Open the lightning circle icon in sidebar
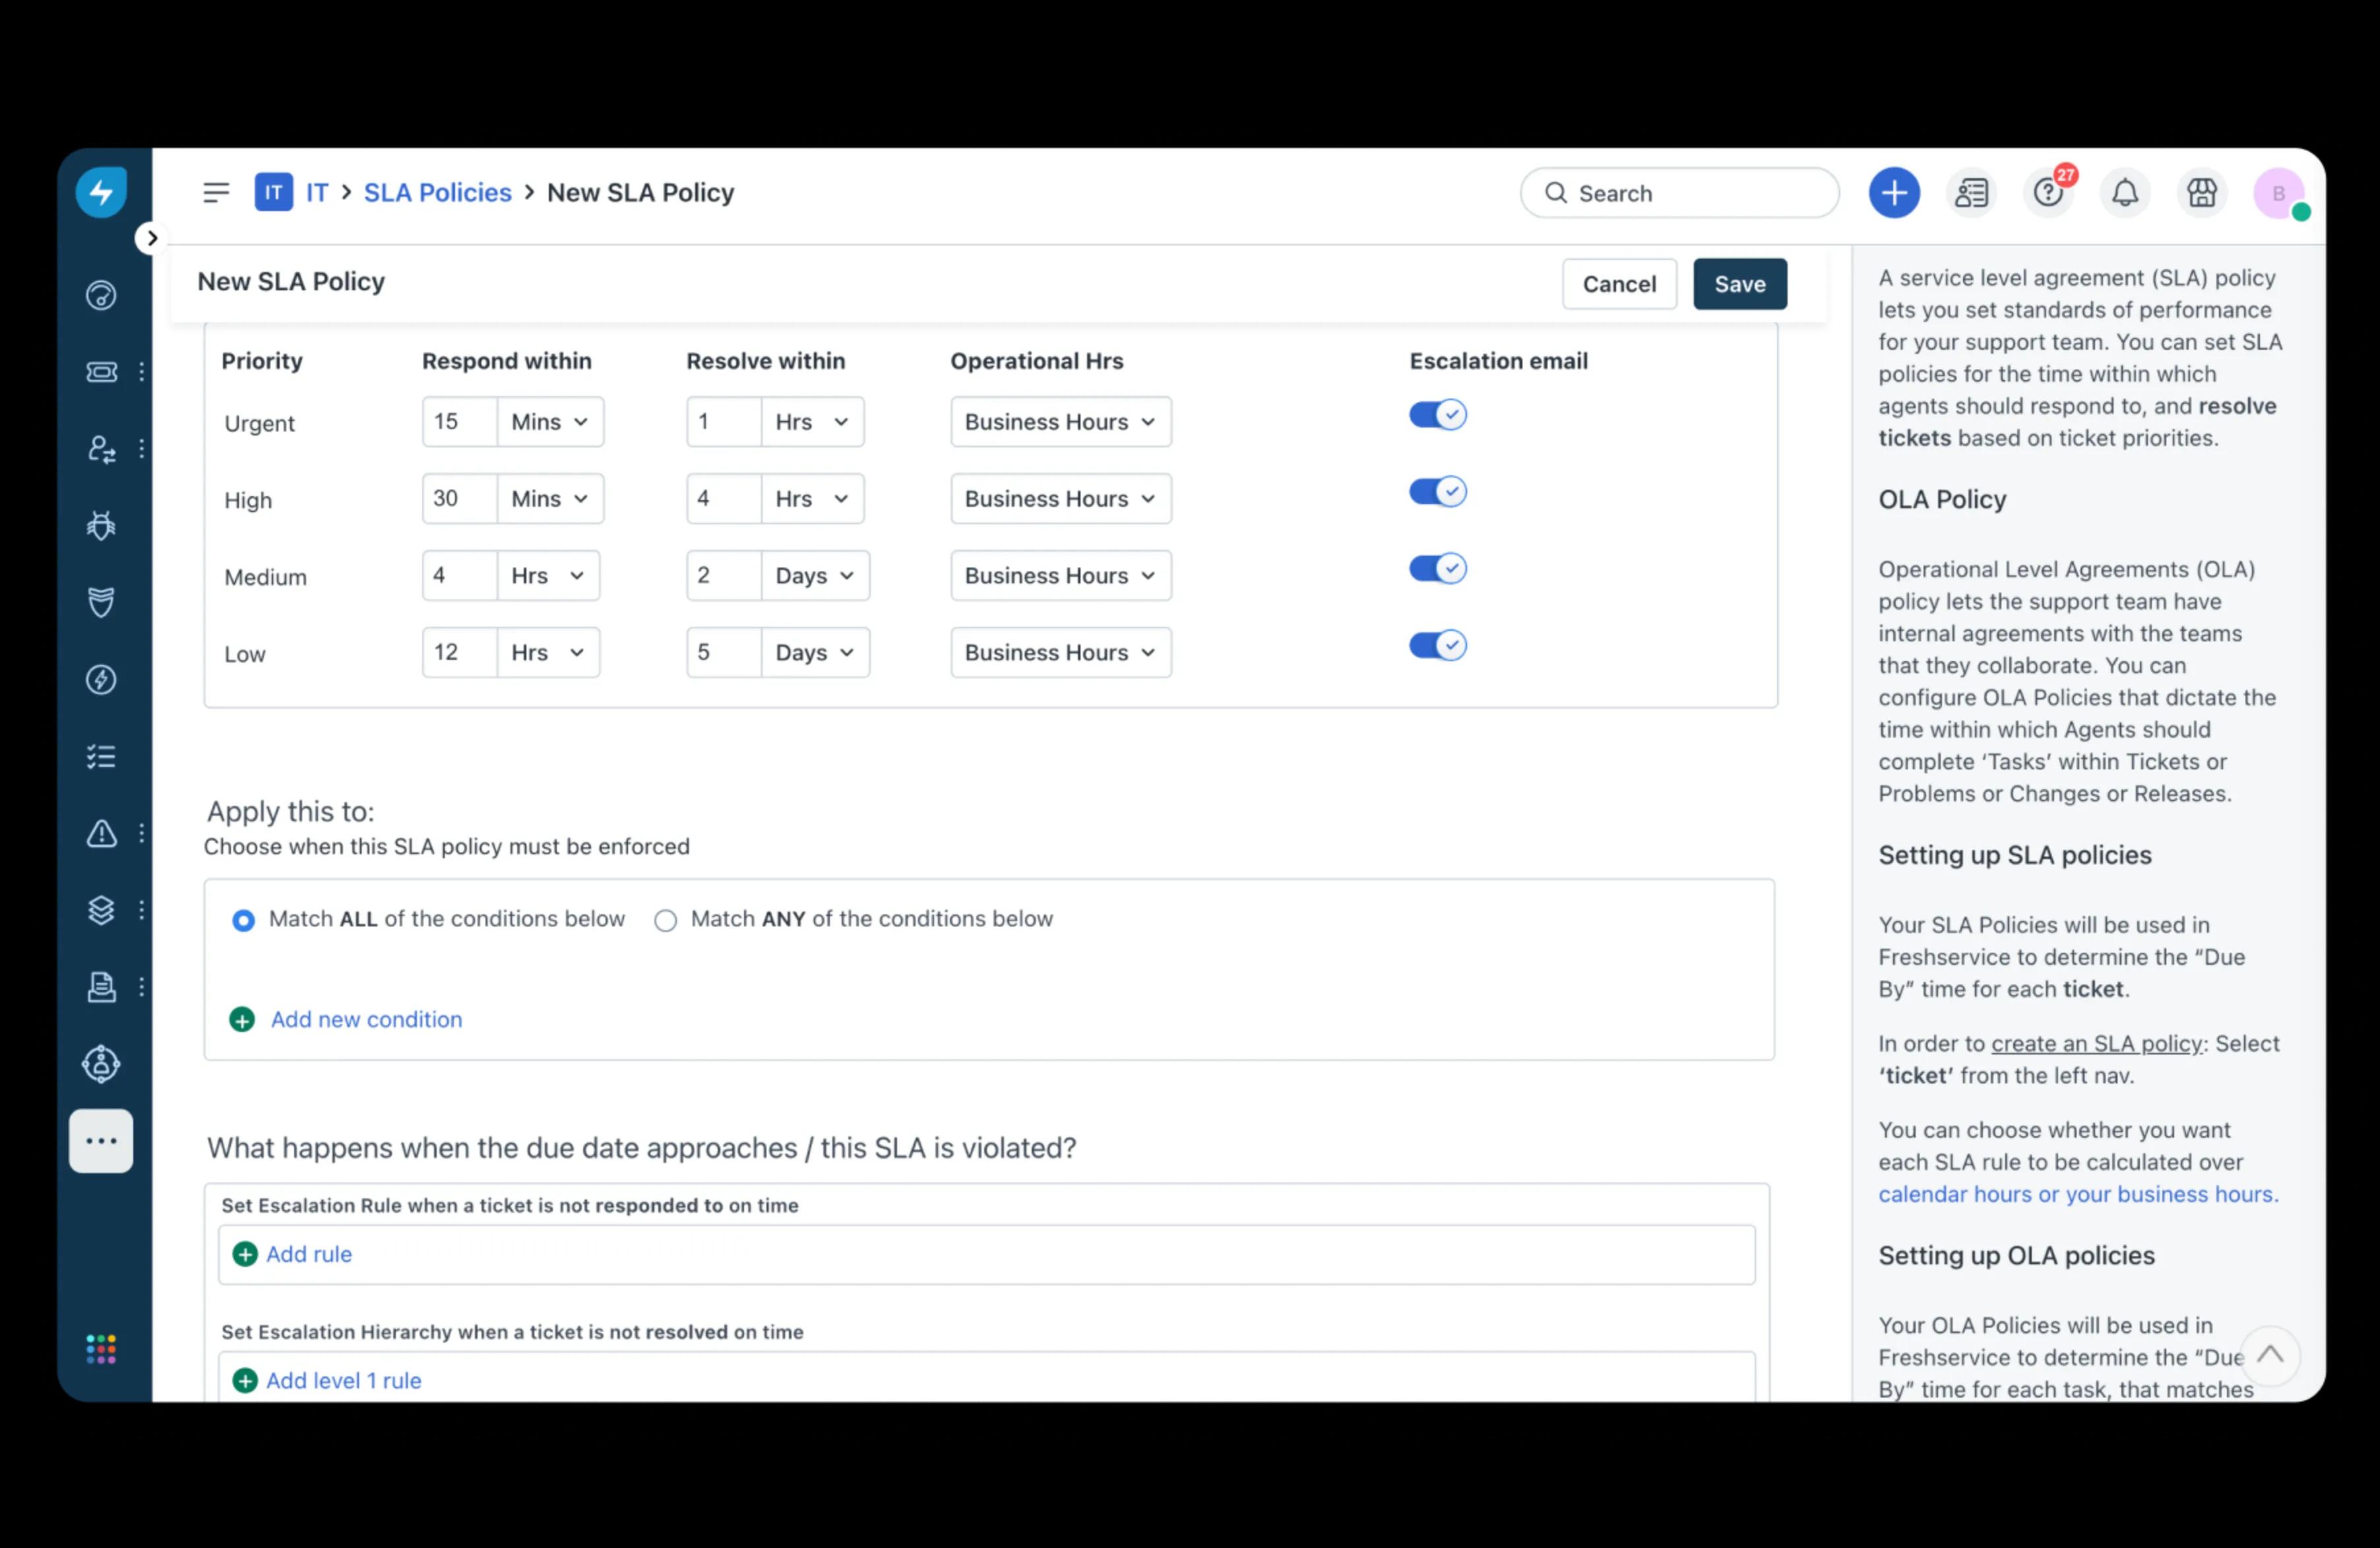The image size is (2380, 1548). [101, 680]
